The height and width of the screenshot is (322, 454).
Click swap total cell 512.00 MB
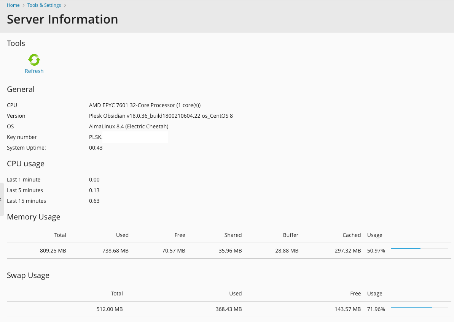click(x=110, y=309)
